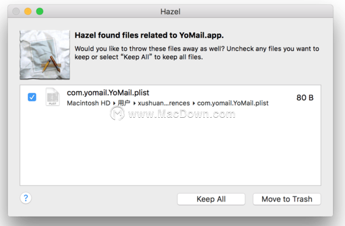Image resolution: width=345 pixels, height=226 pixels.
Task: Click the arrow after Macintosh HD in path
Action: click(114, 103)
